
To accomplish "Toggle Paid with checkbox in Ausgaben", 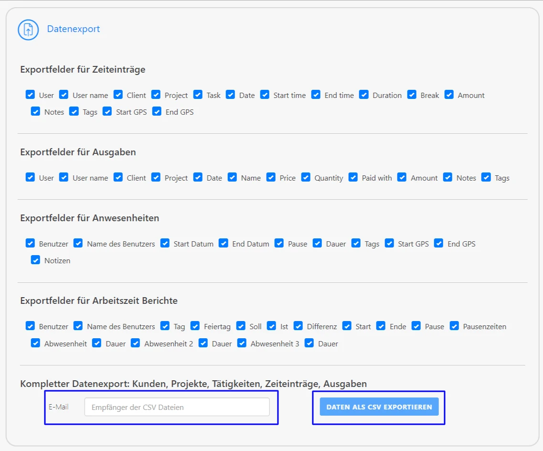I will pos(353,177).
